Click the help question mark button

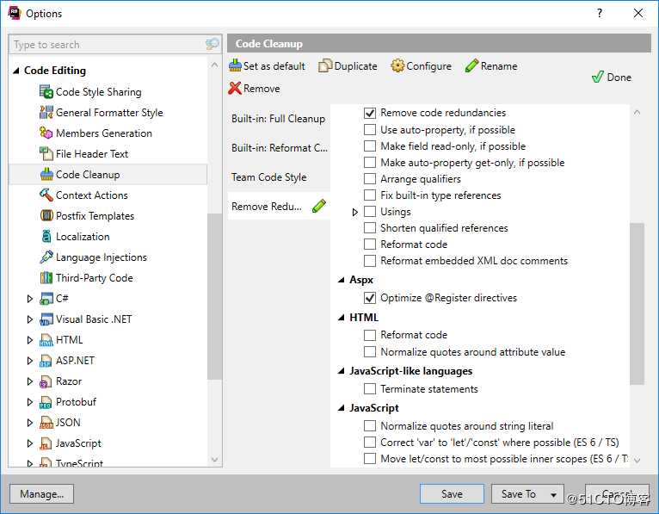tap(600, 13)
